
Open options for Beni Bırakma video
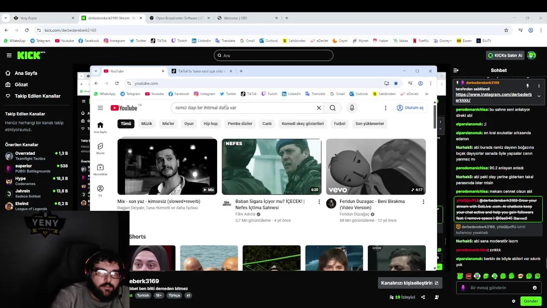(x=423, y=202)
